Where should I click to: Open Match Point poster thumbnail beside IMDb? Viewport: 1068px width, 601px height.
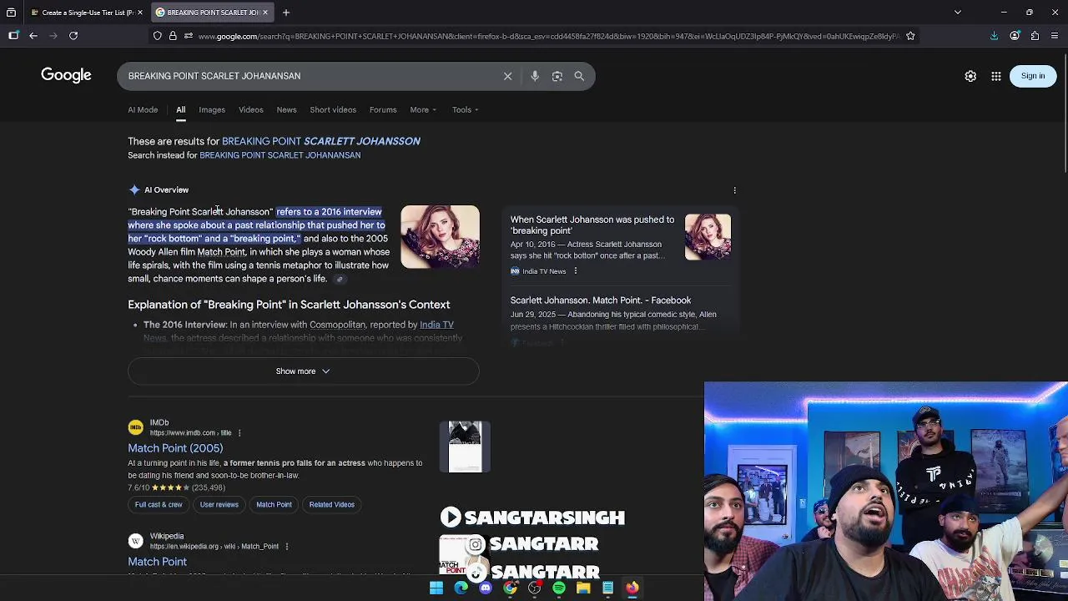click(x=465, y=447)
